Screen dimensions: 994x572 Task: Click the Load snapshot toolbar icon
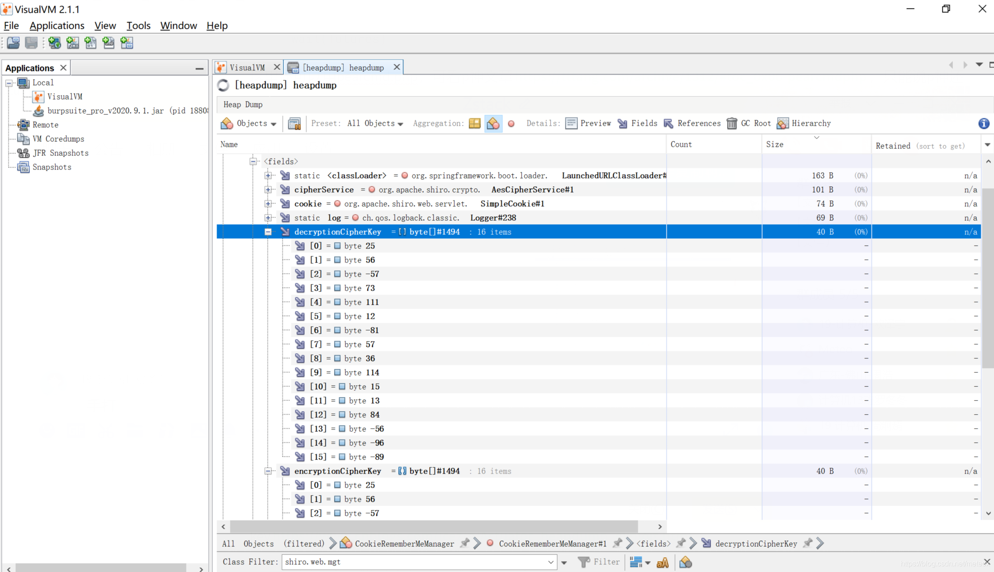pos(13,43)
